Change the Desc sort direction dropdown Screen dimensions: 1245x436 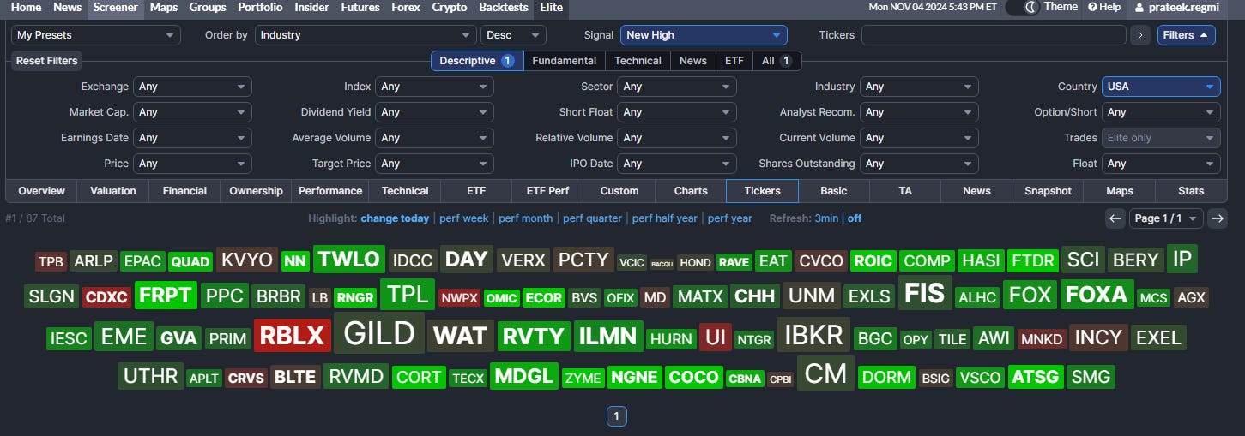(x=513, y=35)
